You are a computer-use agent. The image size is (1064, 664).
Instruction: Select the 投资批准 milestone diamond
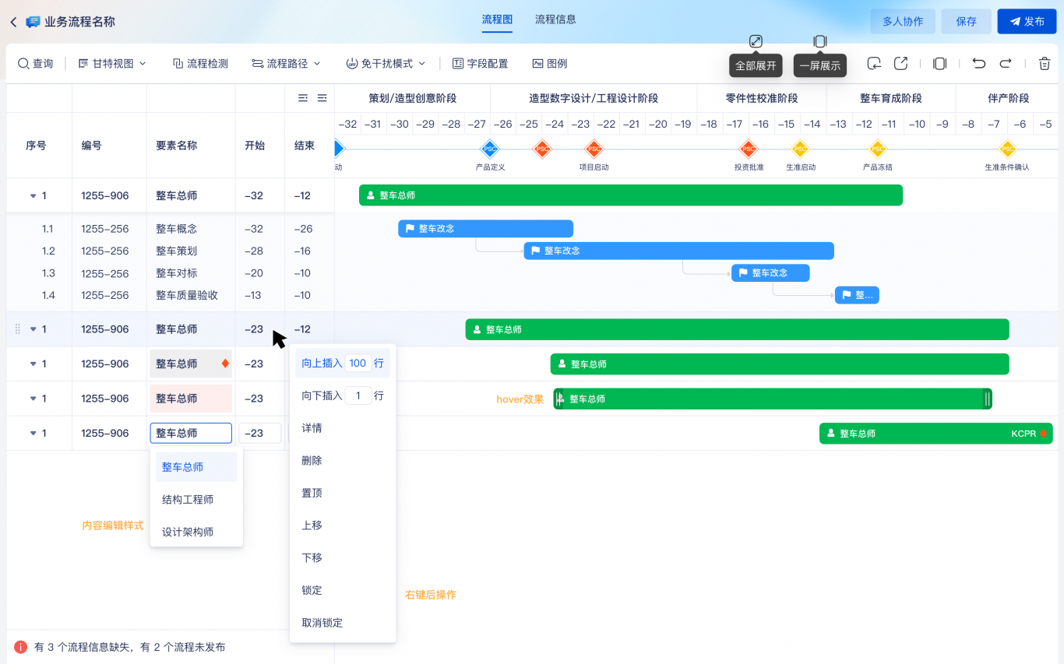click(x=749, y=149)
